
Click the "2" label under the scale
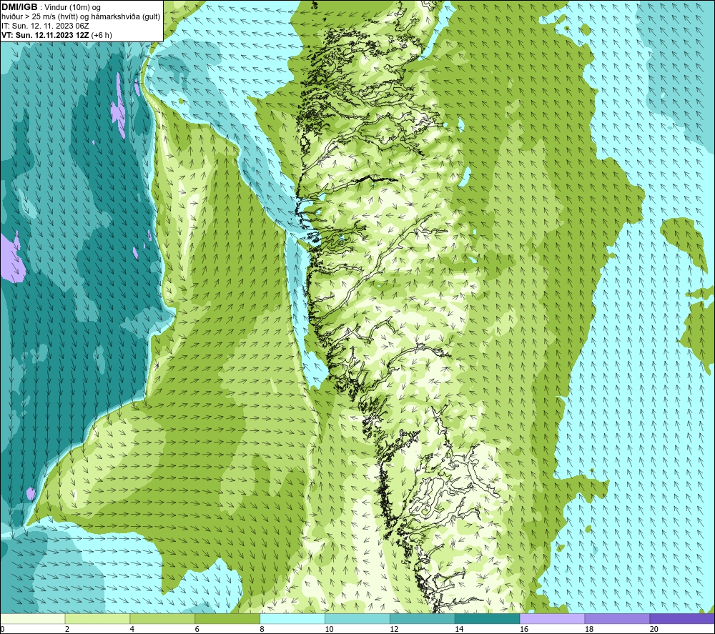pyautogui.click(x=67, y=630)
